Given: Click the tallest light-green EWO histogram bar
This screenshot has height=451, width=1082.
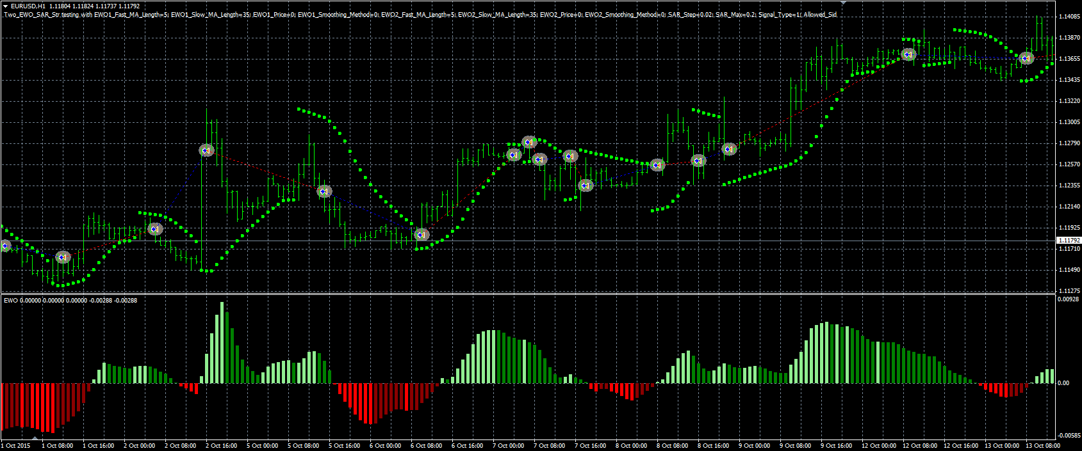Looking at the screenshot, I should point(222,342).
